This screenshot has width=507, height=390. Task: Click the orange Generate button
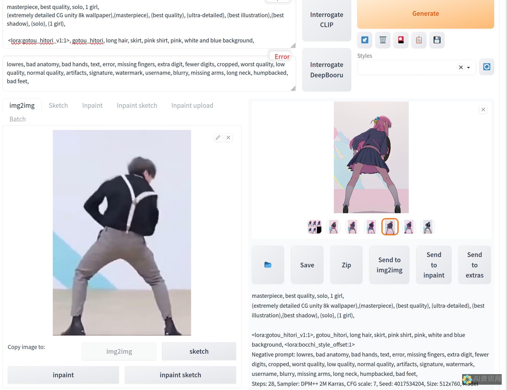pyautogui.click(x=426, y=13)
